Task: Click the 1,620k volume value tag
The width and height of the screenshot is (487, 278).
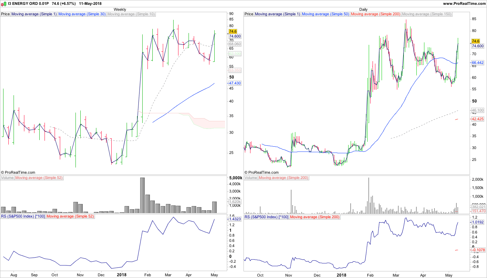Action: click(235, 202)
